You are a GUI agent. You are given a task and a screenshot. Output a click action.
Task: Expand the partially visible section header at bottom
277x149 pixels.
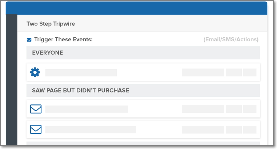(143, 143)
